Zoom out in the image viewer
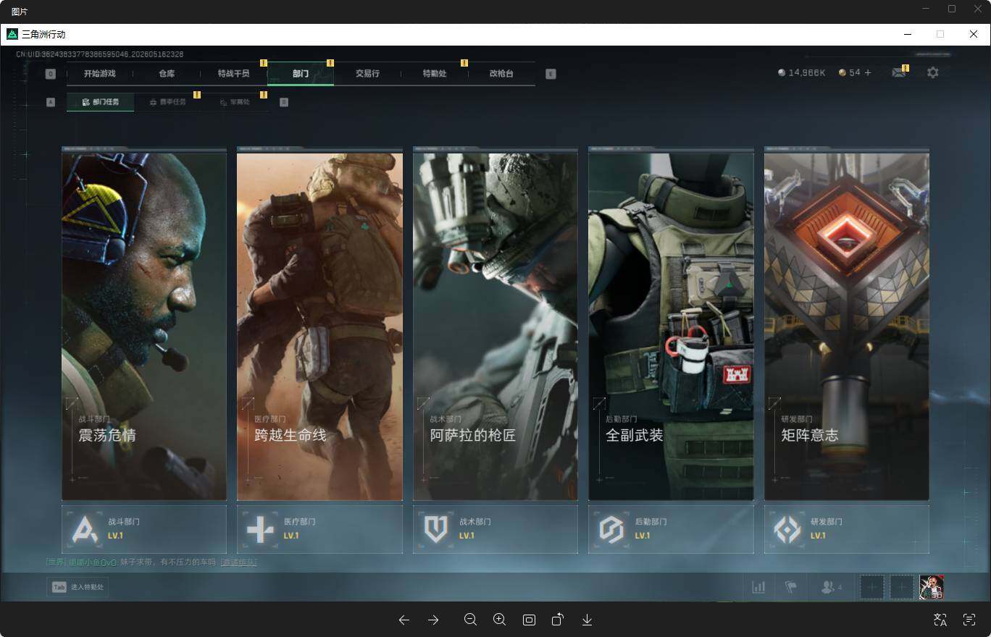Viewport: 991px width, 637px height. click(470, 620)
